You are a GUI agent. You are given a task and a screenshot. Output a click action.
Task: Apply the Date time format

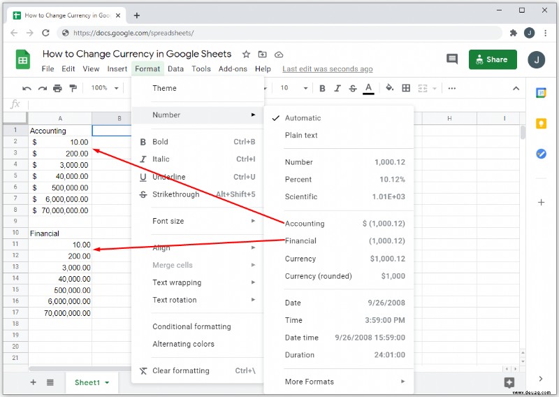point(339,338)
